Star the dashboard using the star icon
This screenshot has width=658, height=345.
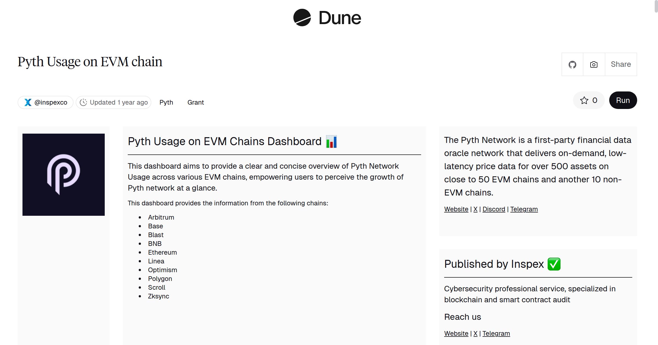coord(585,100)
